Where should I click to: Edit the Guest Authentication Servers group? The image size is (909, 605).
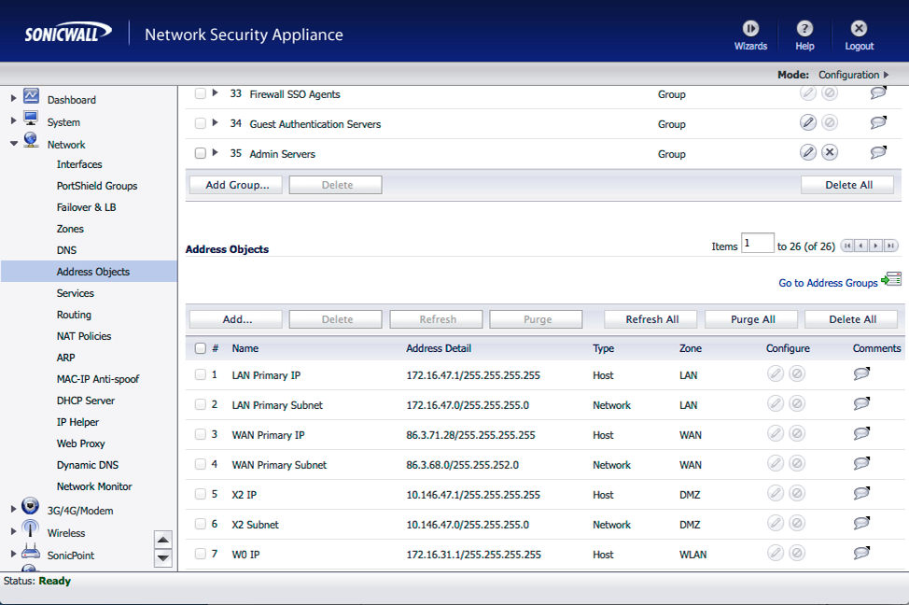pyautogui.click(x=807, y=122)
